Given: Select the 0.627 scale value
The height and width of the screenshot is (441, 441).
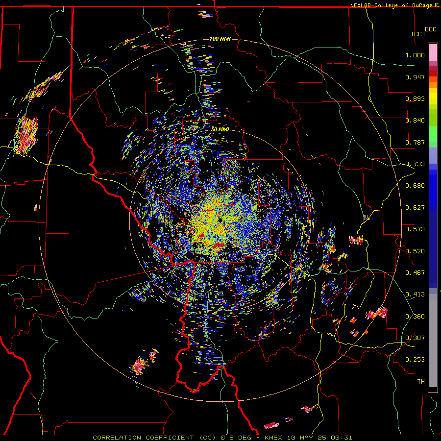Looking at the screenshot, I should point(415,208).
